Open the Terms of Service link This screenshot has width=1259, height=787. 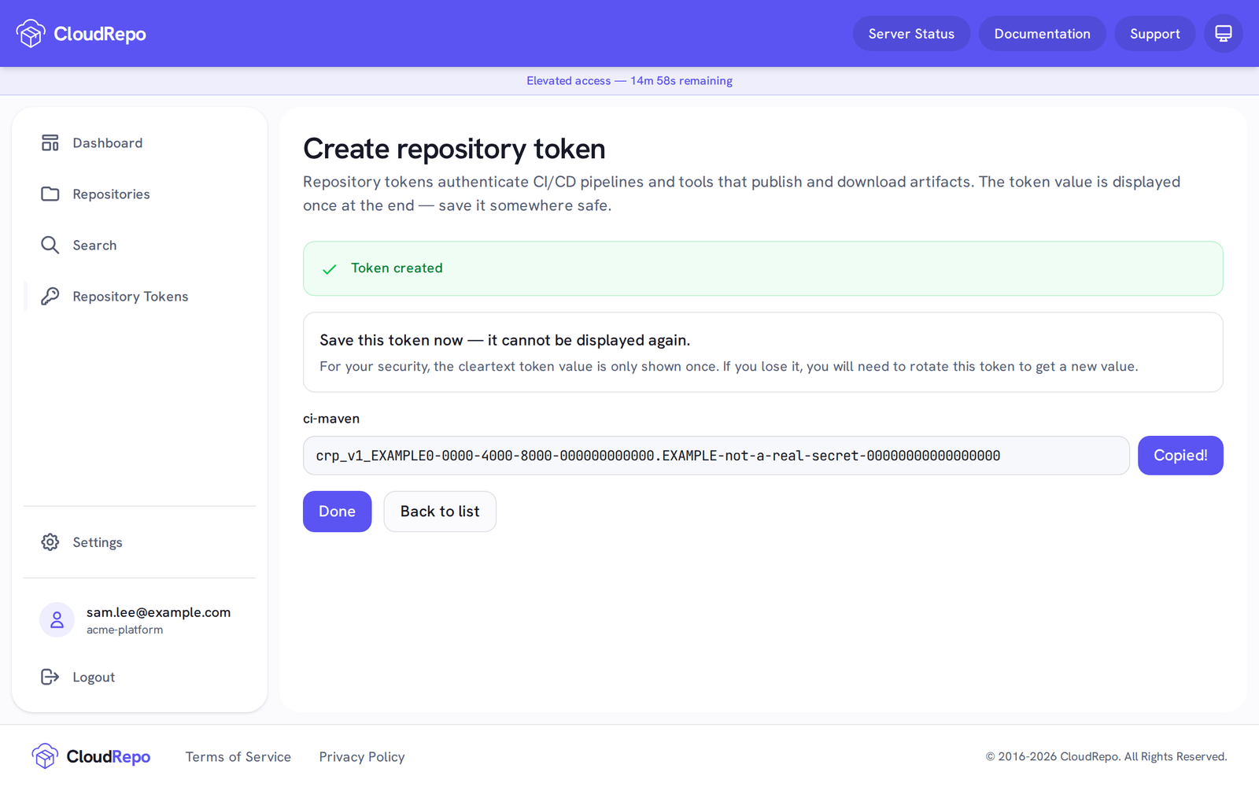238,756
